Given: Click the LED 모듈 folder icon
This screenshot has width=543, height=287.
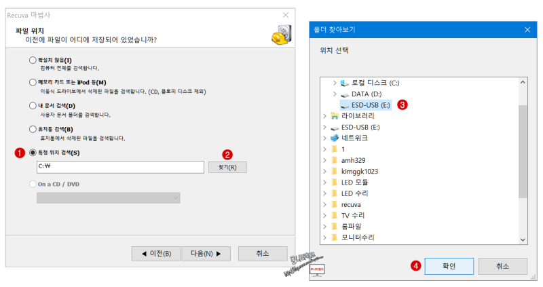Looking at the screenshot, I should (334, 183).
